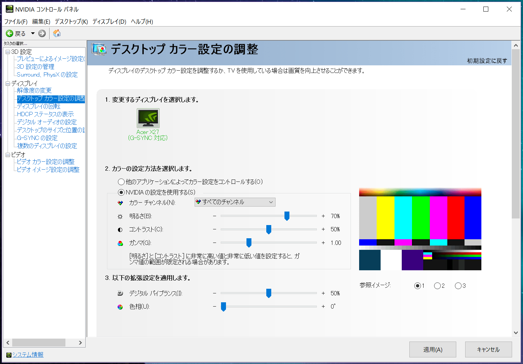Click 初期設定に戻す restore defaults link
523x364 pixels.
(487, 61)
